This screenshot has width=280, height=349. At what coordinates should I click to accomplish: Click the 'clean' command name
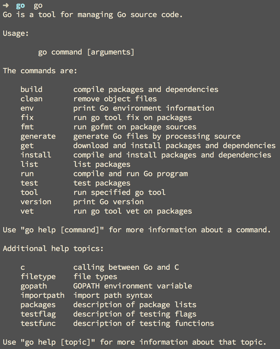point(31,99)
